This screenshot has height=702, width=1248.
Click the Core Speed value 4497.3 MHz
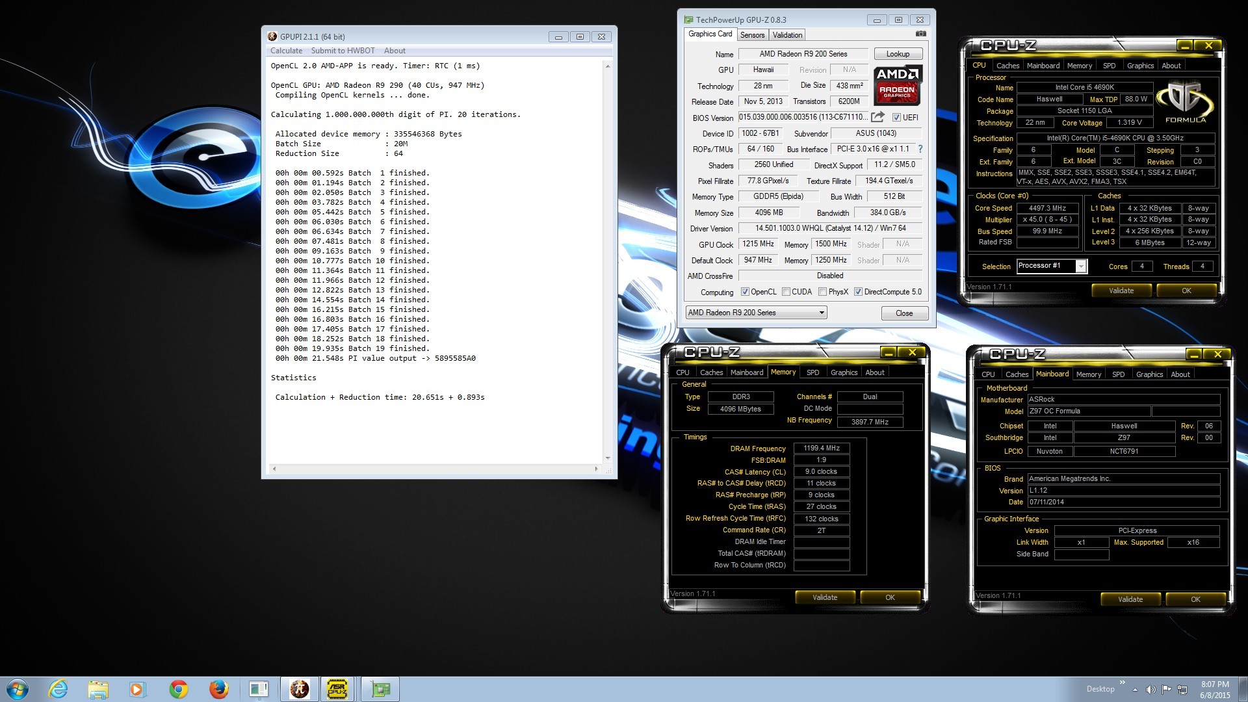click(1047, 208)
